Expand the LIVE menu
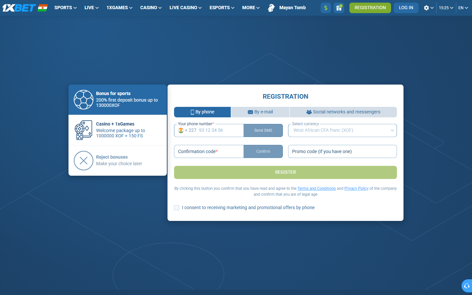The image size is (472, 295). pyautogui.click(x=91, y=8)
